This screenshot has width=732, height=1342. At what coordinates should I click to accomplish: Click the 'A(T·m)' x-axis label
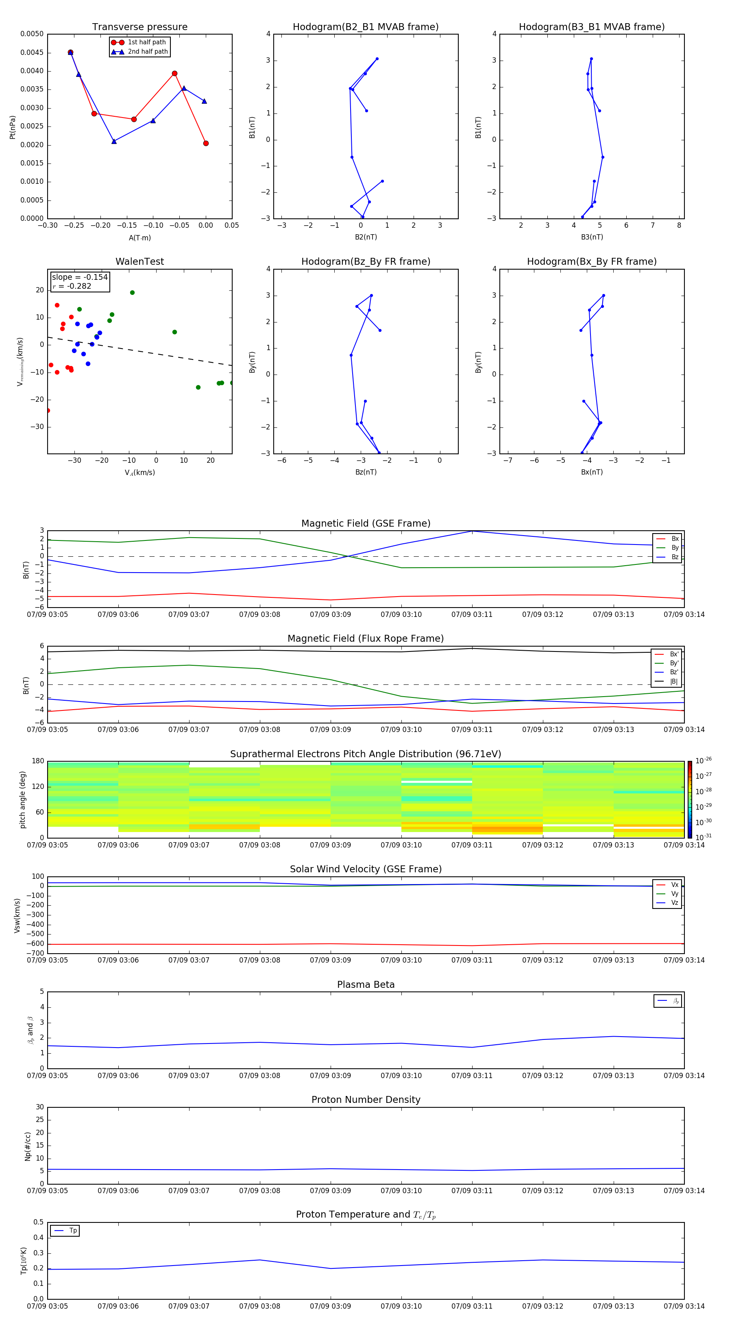(139, 238)
